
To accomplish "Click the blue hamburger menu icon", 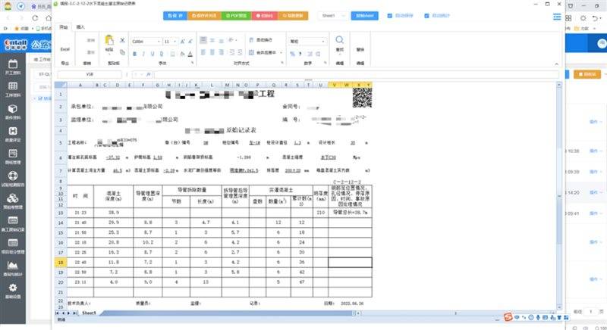I will pyautogui.click(x=557, y=17).
